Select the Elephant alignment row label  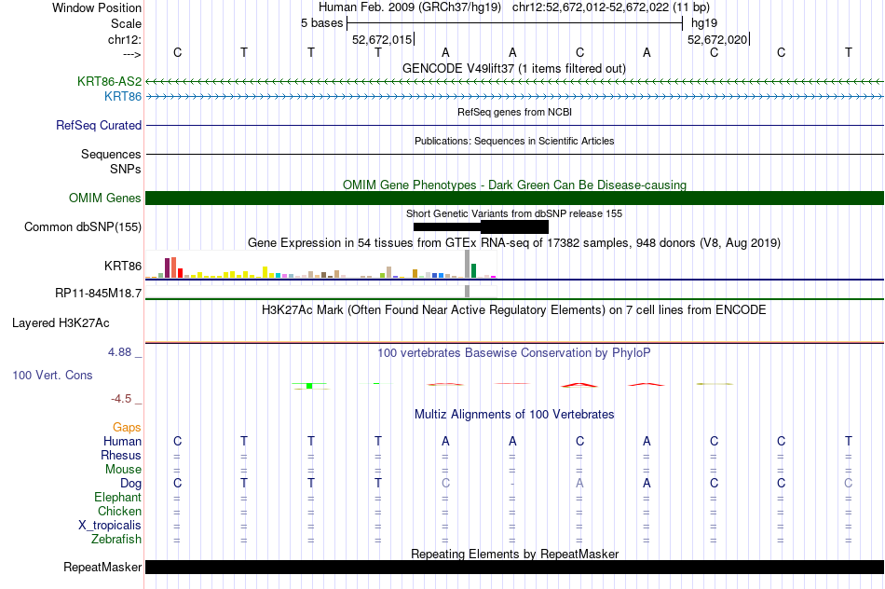pyautogui.click(x=118, y=498)
